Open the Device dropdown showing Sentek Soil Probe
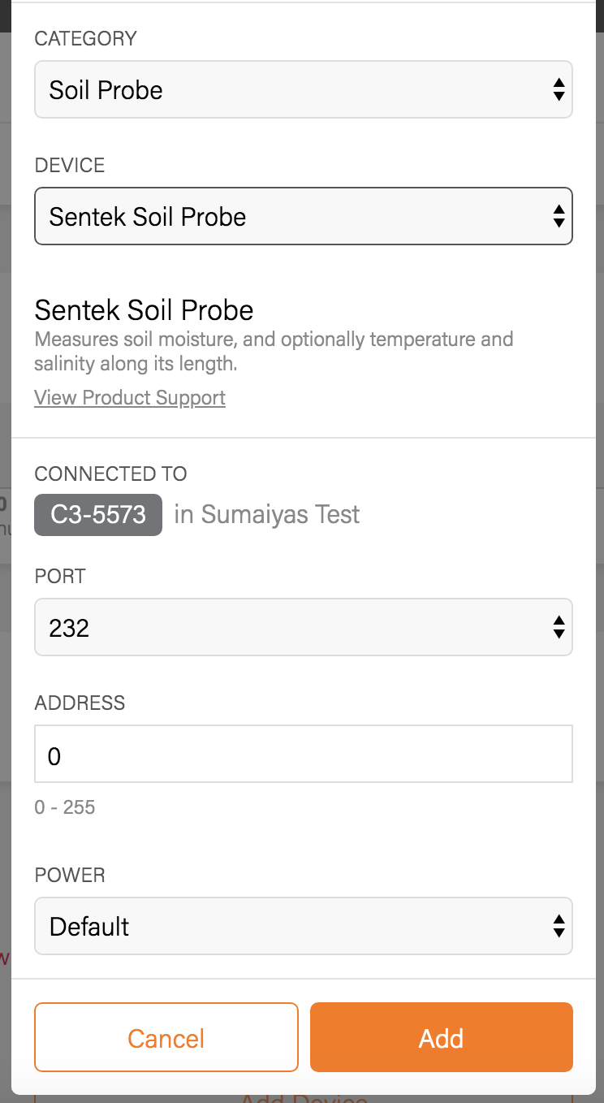The height and width of the screenshot is (1103, 604). click(303, 216)
